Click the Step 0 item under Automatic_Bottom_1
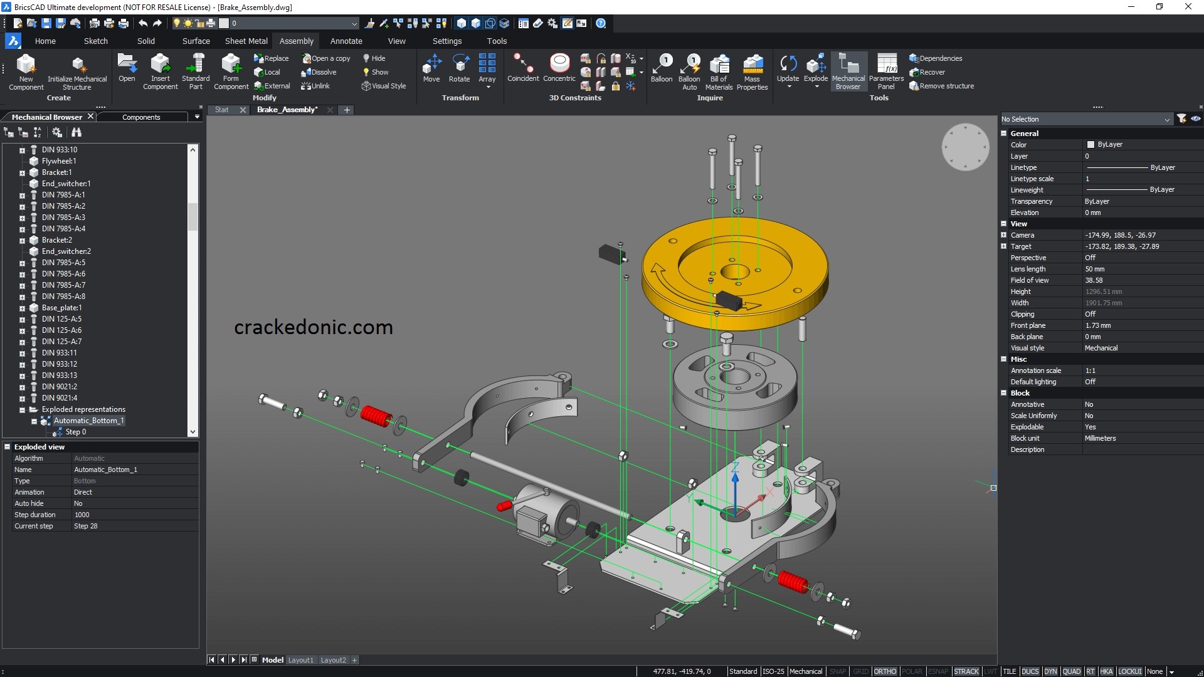The image size is (1204, 677). point(75,431)
